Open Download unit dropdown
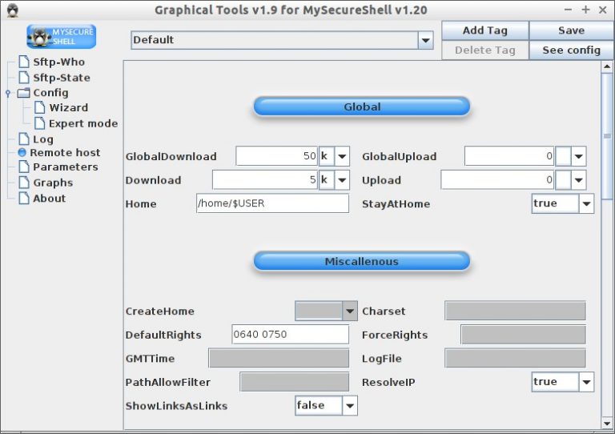615x434 pixels. [x=342, y=180]
